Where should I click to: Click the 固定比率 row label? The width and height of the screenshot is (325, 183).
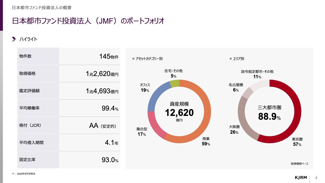(27, 160)
